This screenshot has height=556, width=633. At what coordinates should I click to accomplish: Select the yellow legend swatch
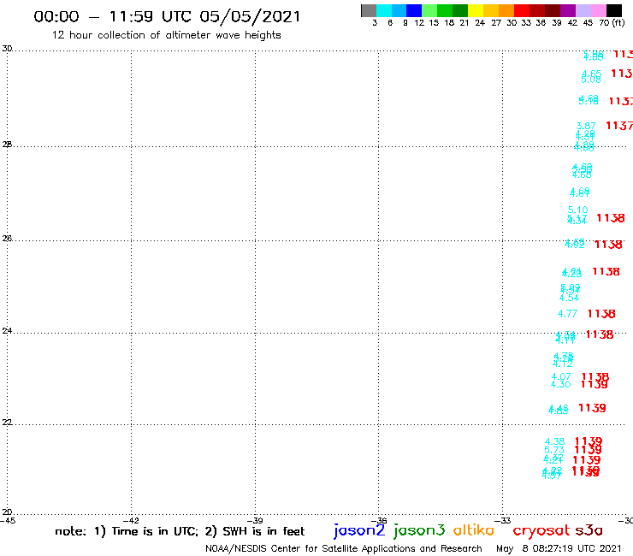click(x=476, y=10)
